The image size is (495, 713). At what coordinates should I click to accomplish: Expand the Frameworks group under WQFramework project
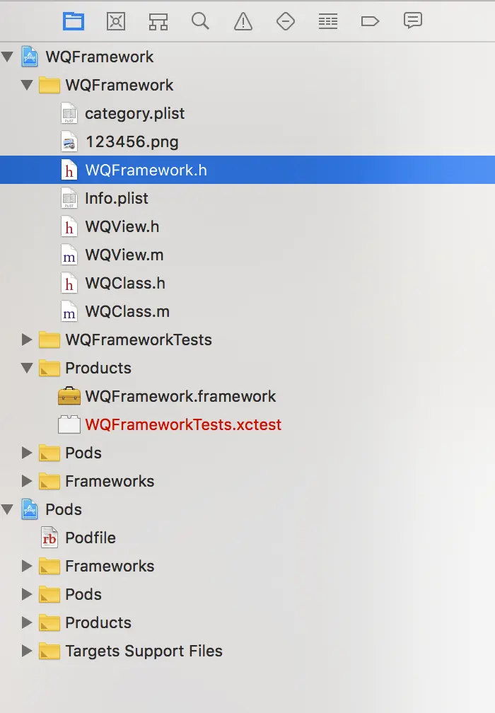28,481
